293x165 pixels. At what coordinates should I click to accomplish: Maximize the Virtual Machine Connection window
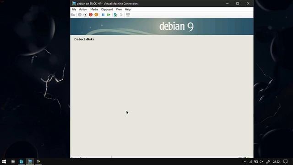pos(238,4)
